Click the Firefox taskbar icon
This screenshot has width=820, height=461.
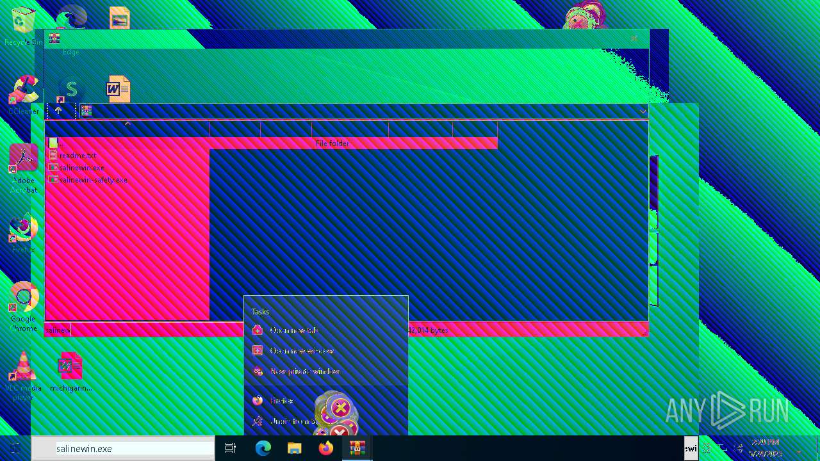(x=325, y=449)
